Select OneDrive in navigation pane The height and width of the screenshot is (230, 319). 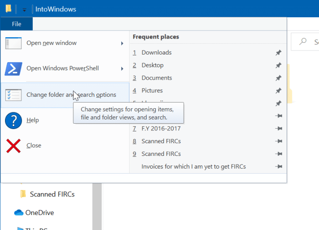tap(40, 213)
